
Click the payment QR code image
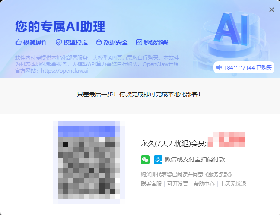pyautogui.click(x=89, y=163)
